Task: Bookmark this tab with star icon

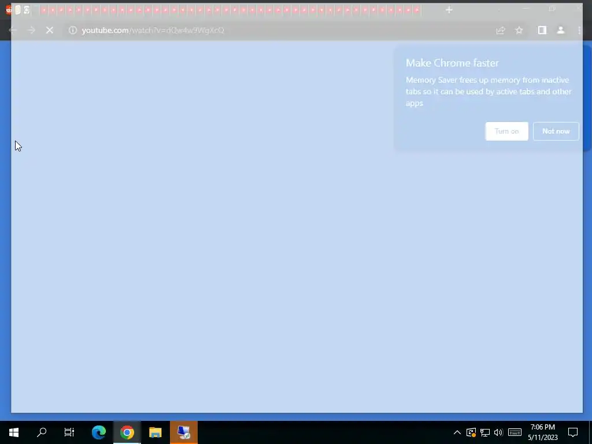Action: (x=519, y=30)
